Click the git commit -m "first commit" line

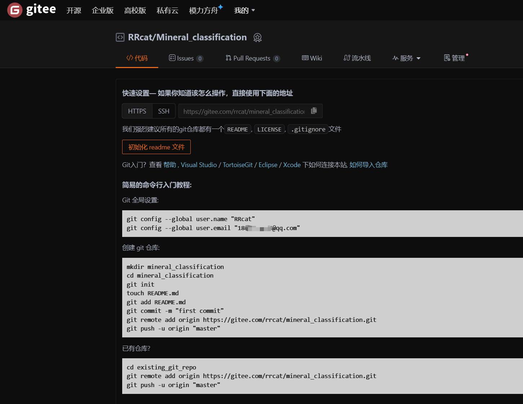click(175, 311)
